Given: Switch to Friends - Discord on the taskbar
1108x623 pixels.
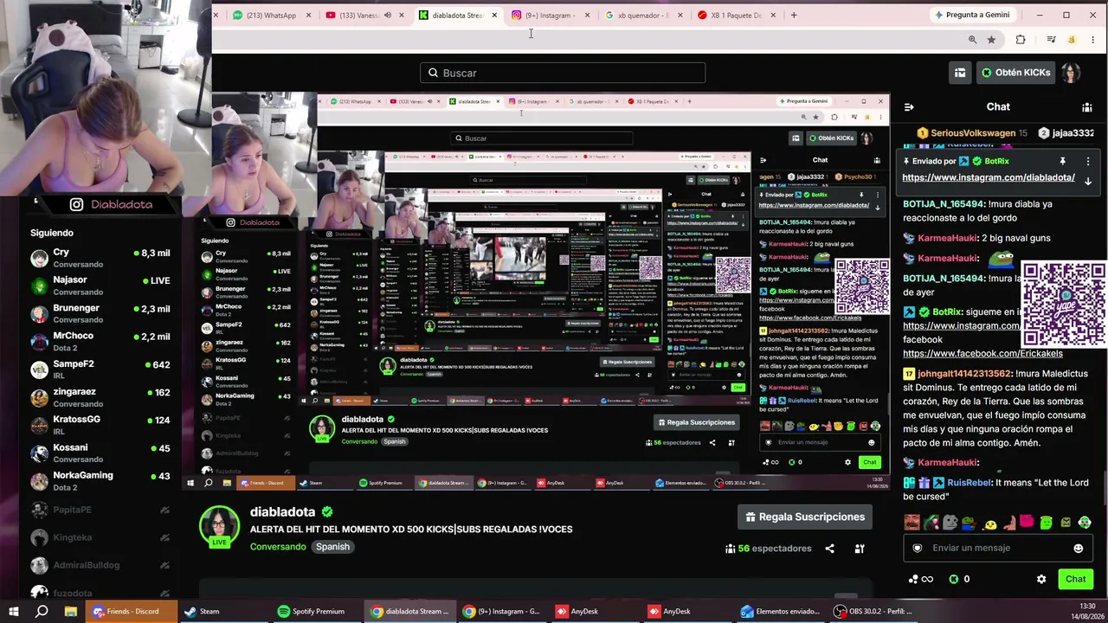Looking at the screenshot, I should [x=132, y=611].
